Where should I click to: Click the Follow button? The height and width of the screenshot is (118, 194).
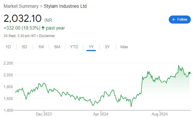[x=180, y=20]
